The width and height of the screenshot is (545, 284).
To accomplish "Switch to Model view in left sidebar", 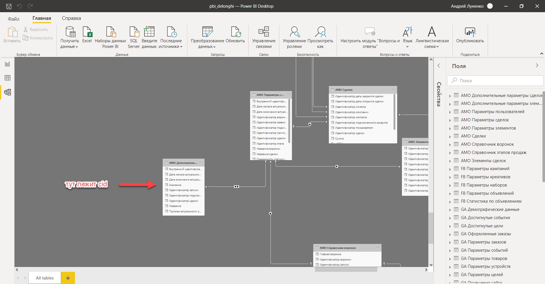I will point(7,92).
